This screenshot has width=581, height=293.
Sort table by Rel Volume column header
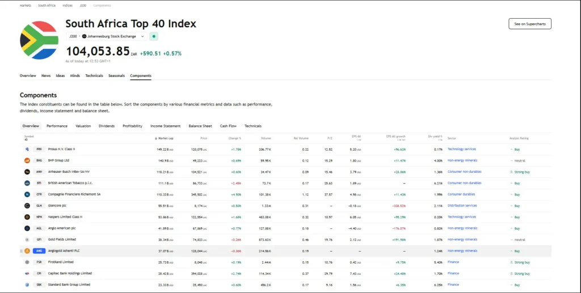301,138
